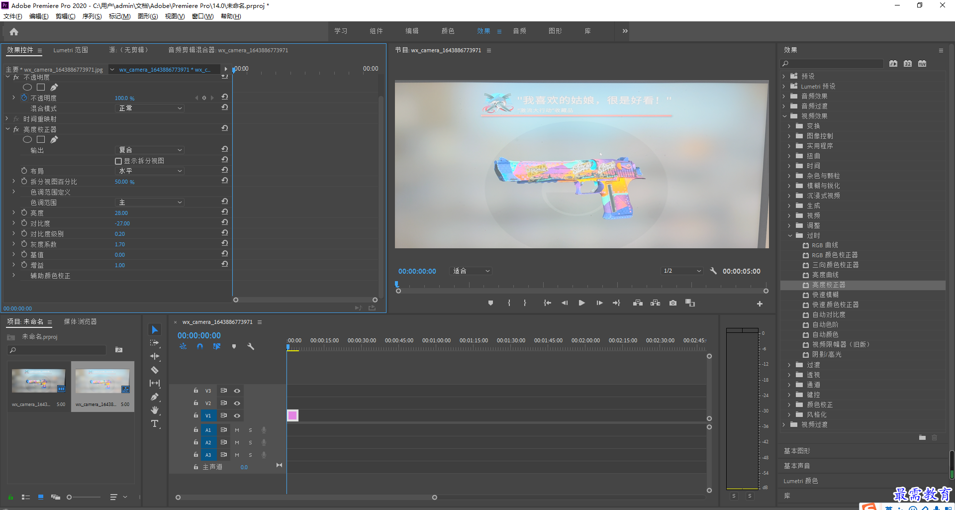Image resolution: width=955 pixels, height=510 pixels.
Task: Expand the 音频效果 folder
Action: 784,96
